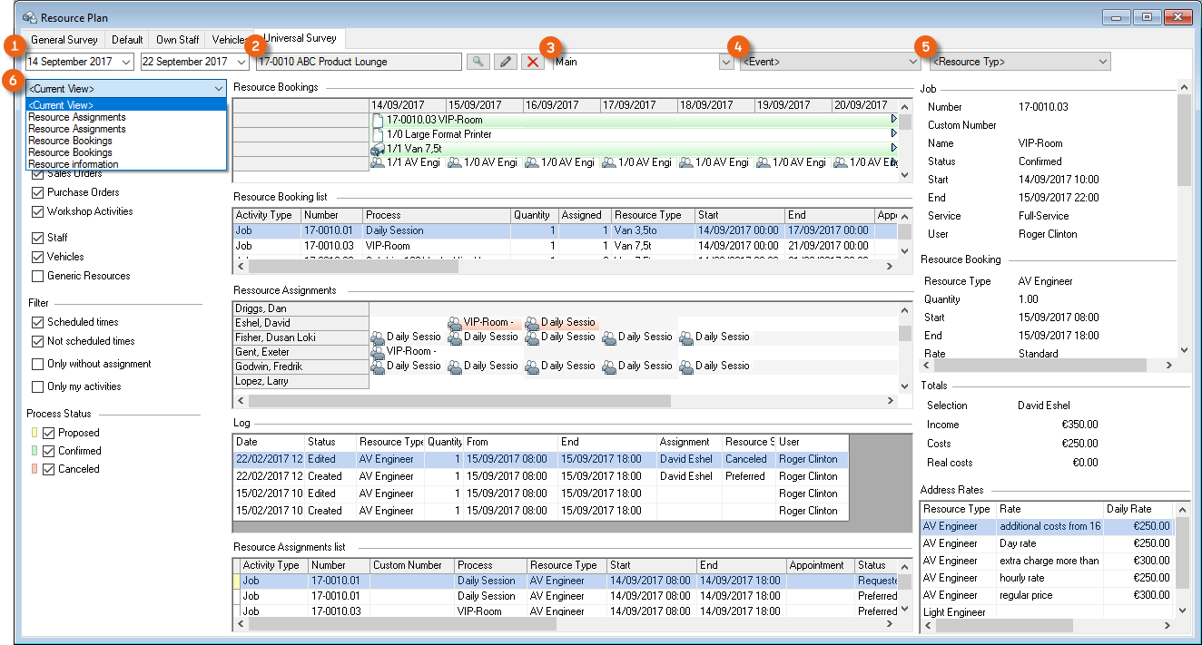
Task: Click the magnifier search job icon
Action: [477, 62]
